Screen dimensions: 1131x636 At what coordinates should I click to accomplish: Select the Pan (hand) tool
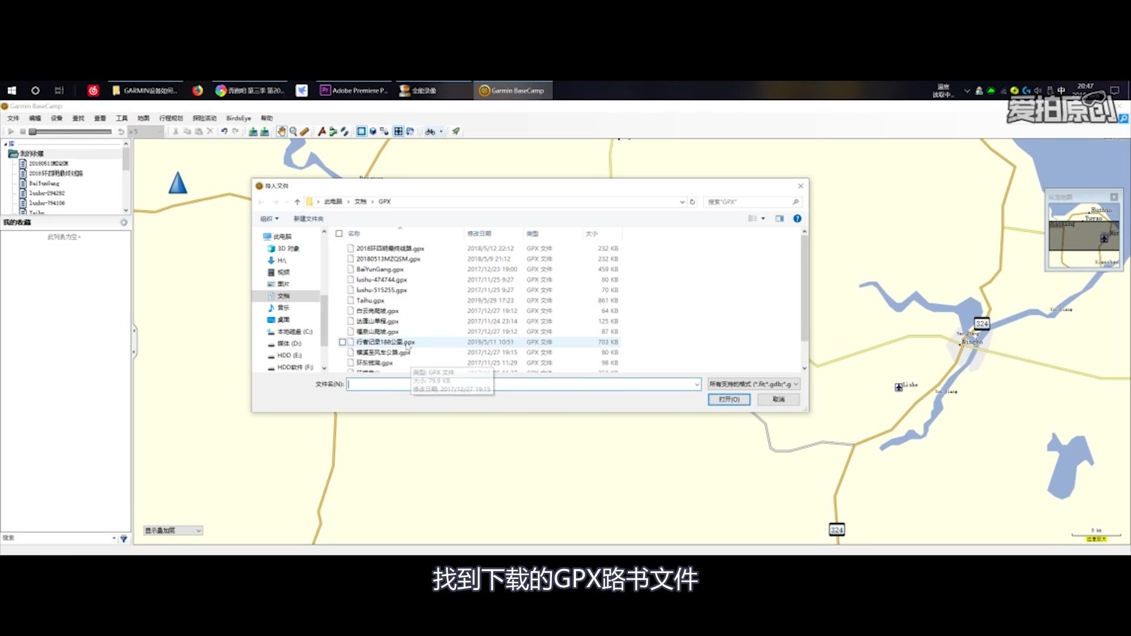(x=282, y=131)
